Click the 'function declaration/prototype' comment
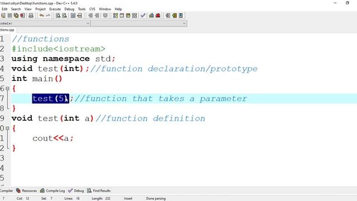Viewport: 357px width, 201px height. pos(174,69)
